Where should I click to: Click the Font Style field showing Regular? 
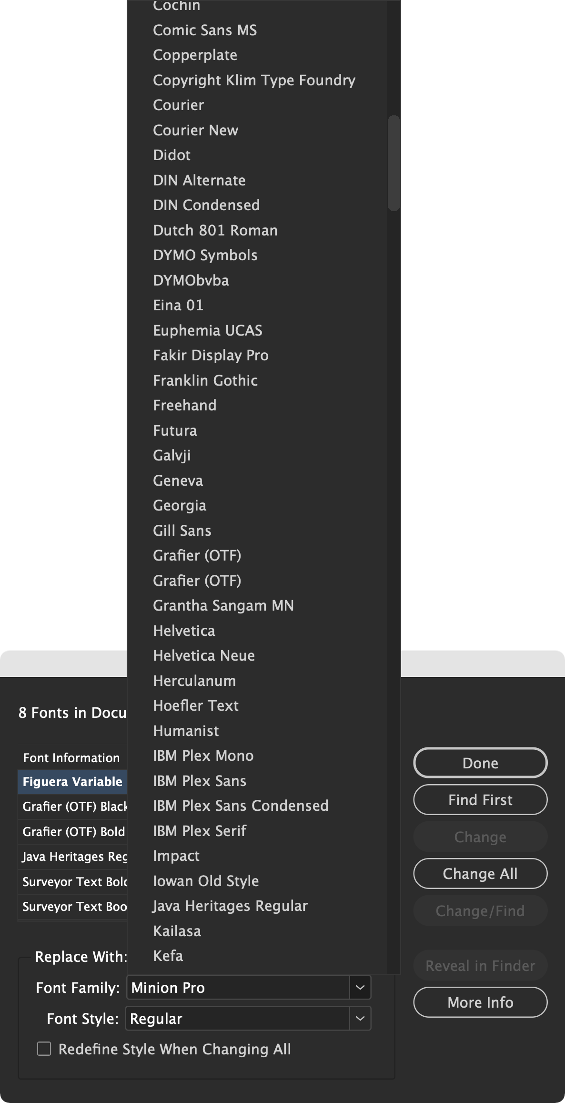coord(238,1018)
